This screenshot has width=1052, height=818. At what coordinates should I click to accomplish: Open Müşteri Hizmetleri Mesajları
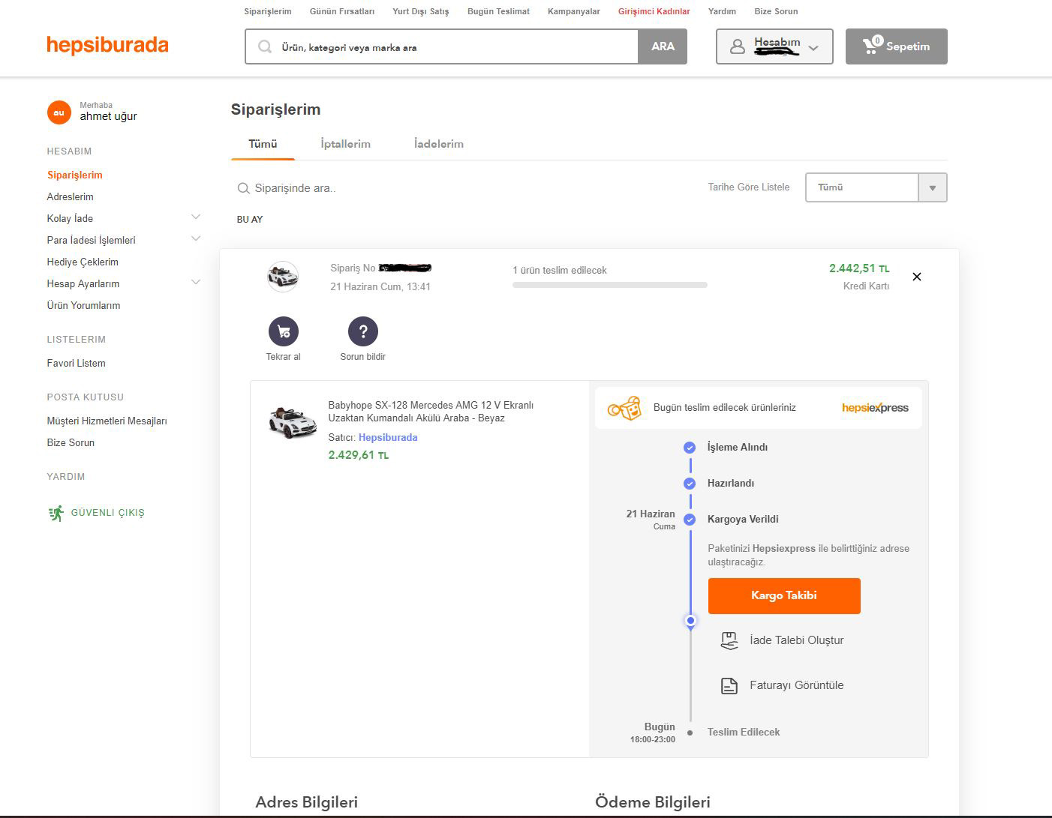pos(107,421)
